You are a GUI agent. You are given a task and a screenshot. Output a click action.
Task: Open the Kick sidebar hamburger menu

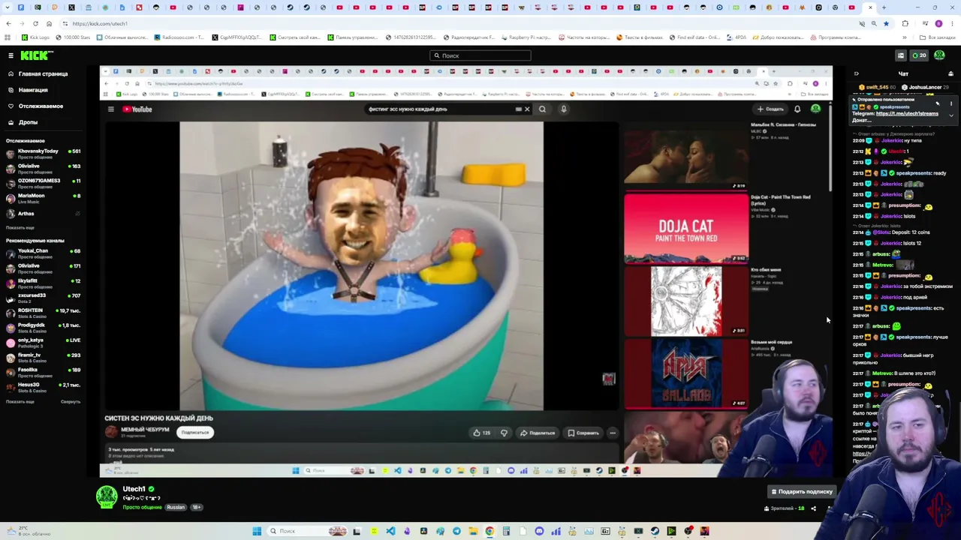(x=11, y=55)
